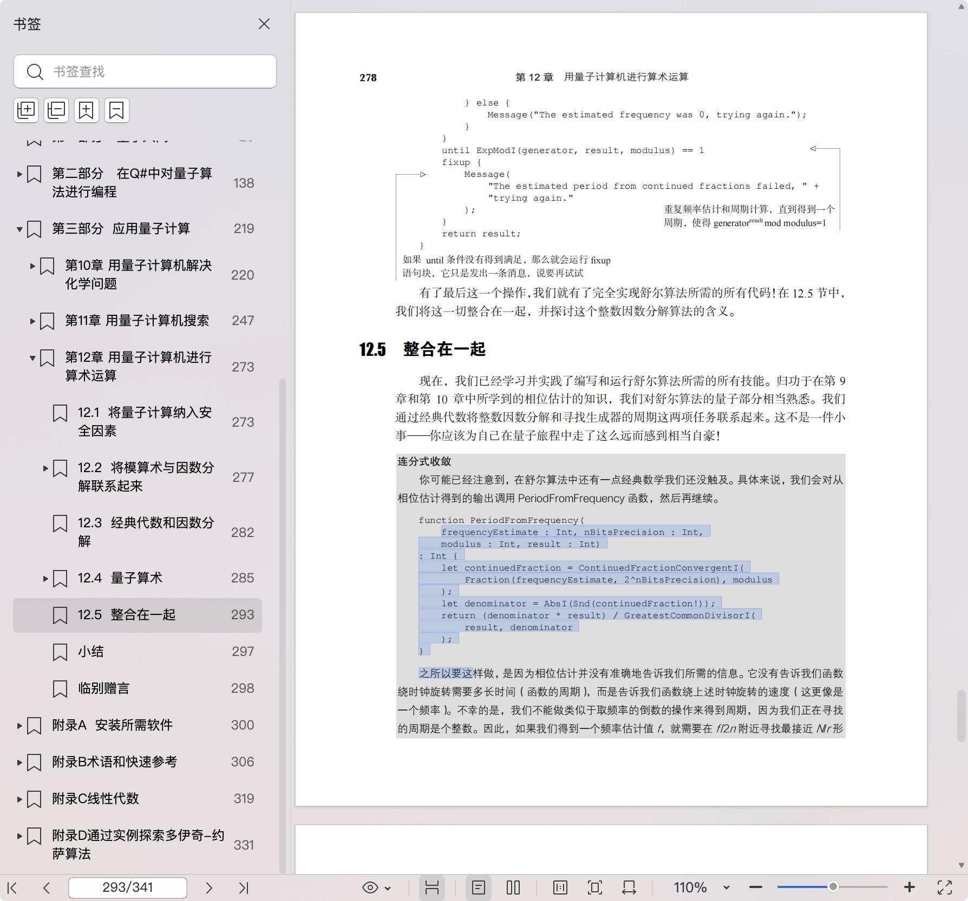Select bookmark 12.5 整合在一起
The width and height of the screenshot is (968, 901).
pyautogui.click(x=138, y=615)
